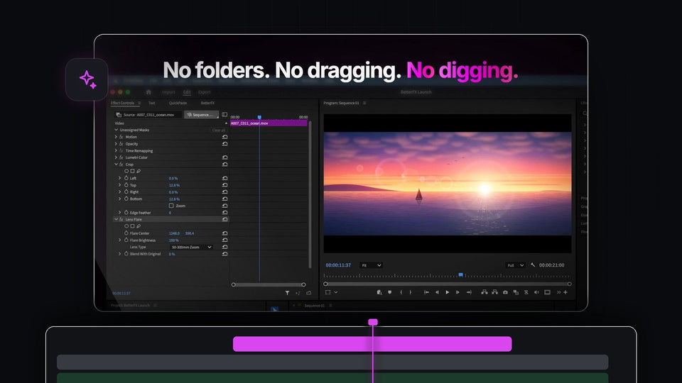This screenshot has width=682, height=383.
Task: Click the Edge Feather value 0
Action: pyautogui.click(x=170, y=213)
